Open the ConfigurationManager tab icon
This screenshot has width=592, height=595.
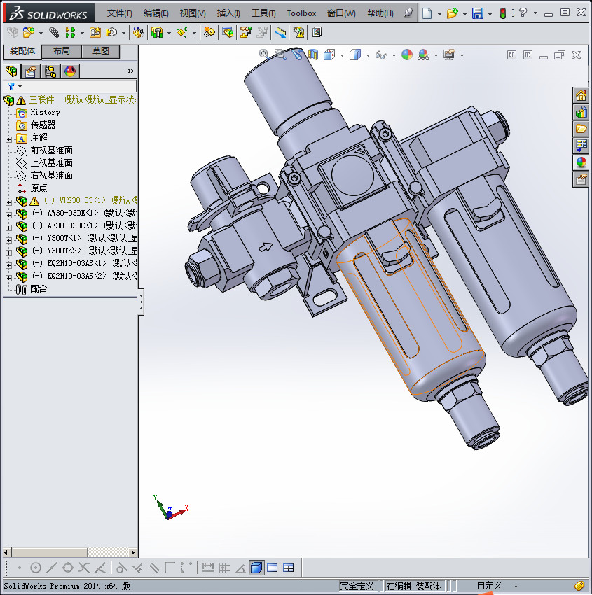(50, 71)
